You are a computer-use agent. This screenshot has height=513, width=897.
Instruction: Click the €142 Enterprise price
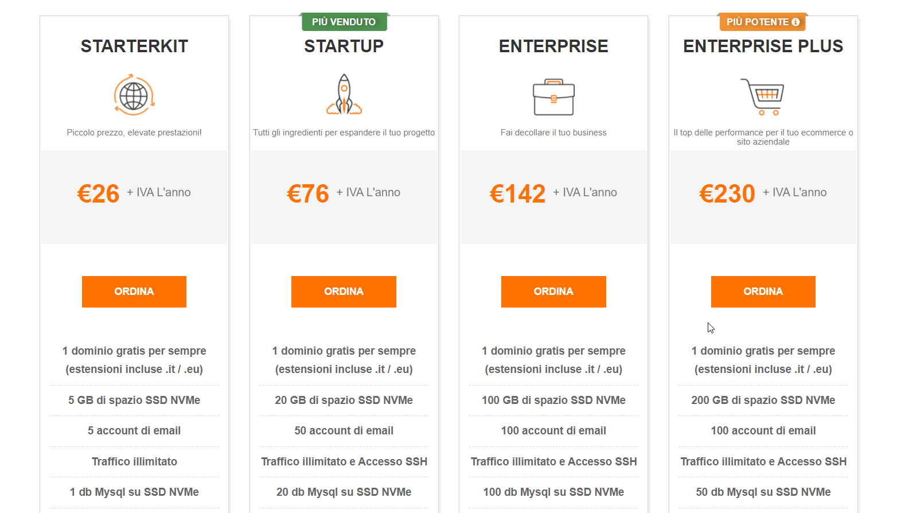point(518,194)
